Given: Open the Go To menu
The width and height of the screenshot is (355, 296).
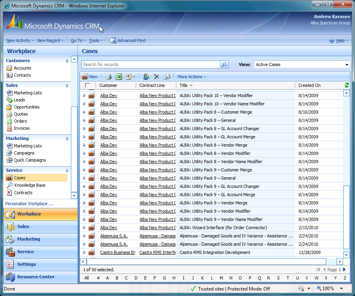Looking at the screenshot, I should coord(78,40).
